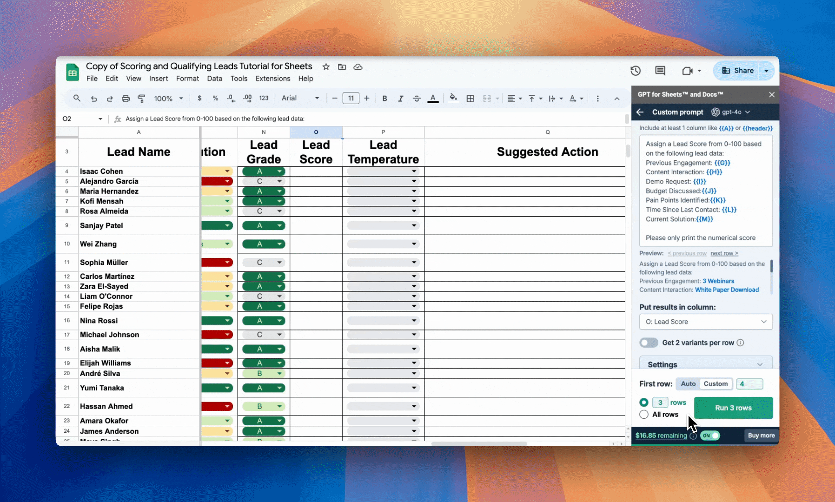
Task: Select the 3 rows radio button
Action: click(x=644, y=403)
